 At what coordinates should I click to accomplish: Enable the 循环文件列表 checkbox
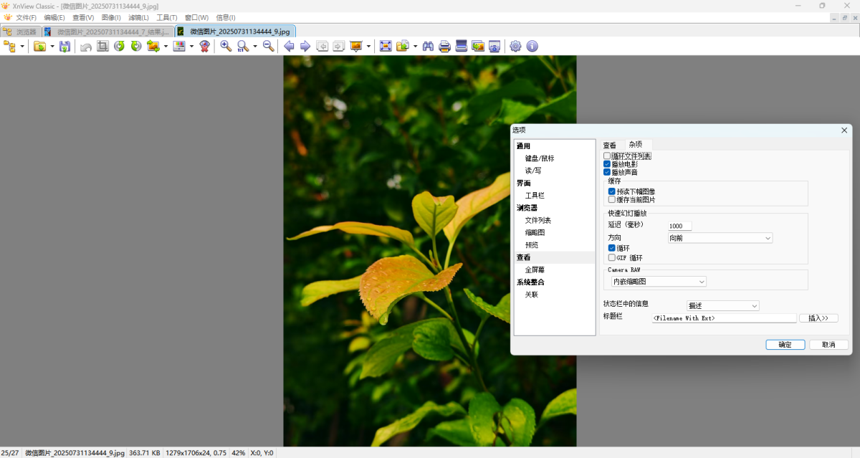[608, 156]
